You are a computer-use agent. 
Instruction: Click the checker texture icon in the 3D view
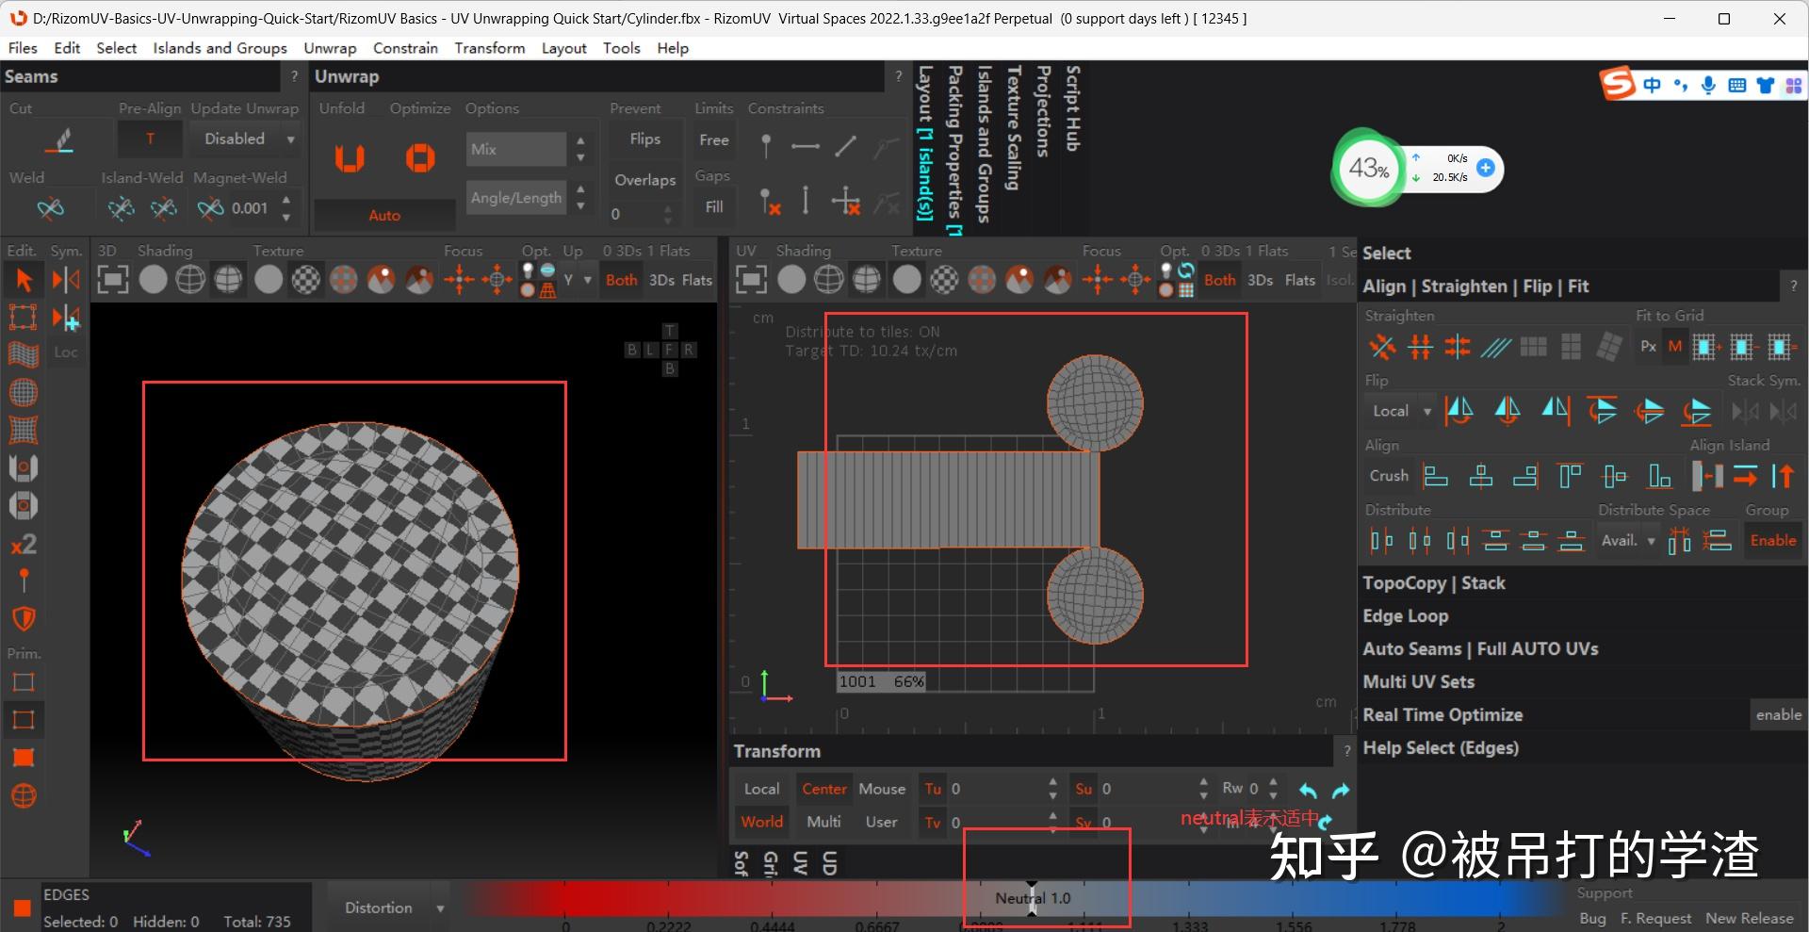point(305,280)
